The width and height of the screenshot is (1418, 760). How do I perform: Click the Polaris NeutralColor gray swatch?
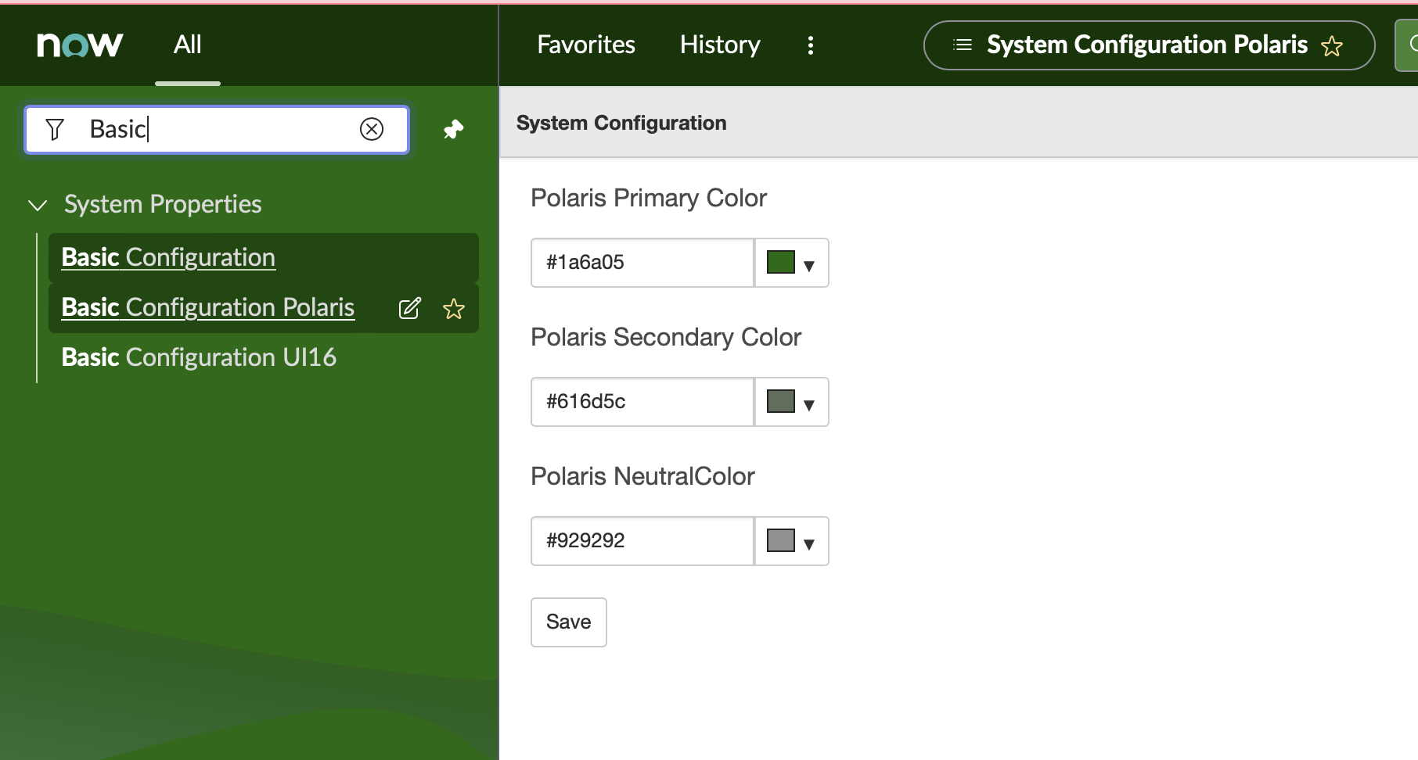pos(782,540)
